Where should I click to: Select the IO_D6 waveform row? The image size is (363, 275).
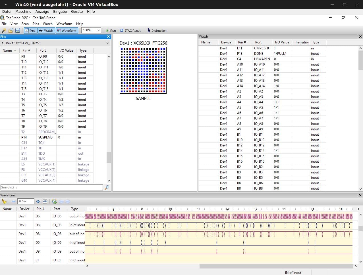(x=176, y=216)
